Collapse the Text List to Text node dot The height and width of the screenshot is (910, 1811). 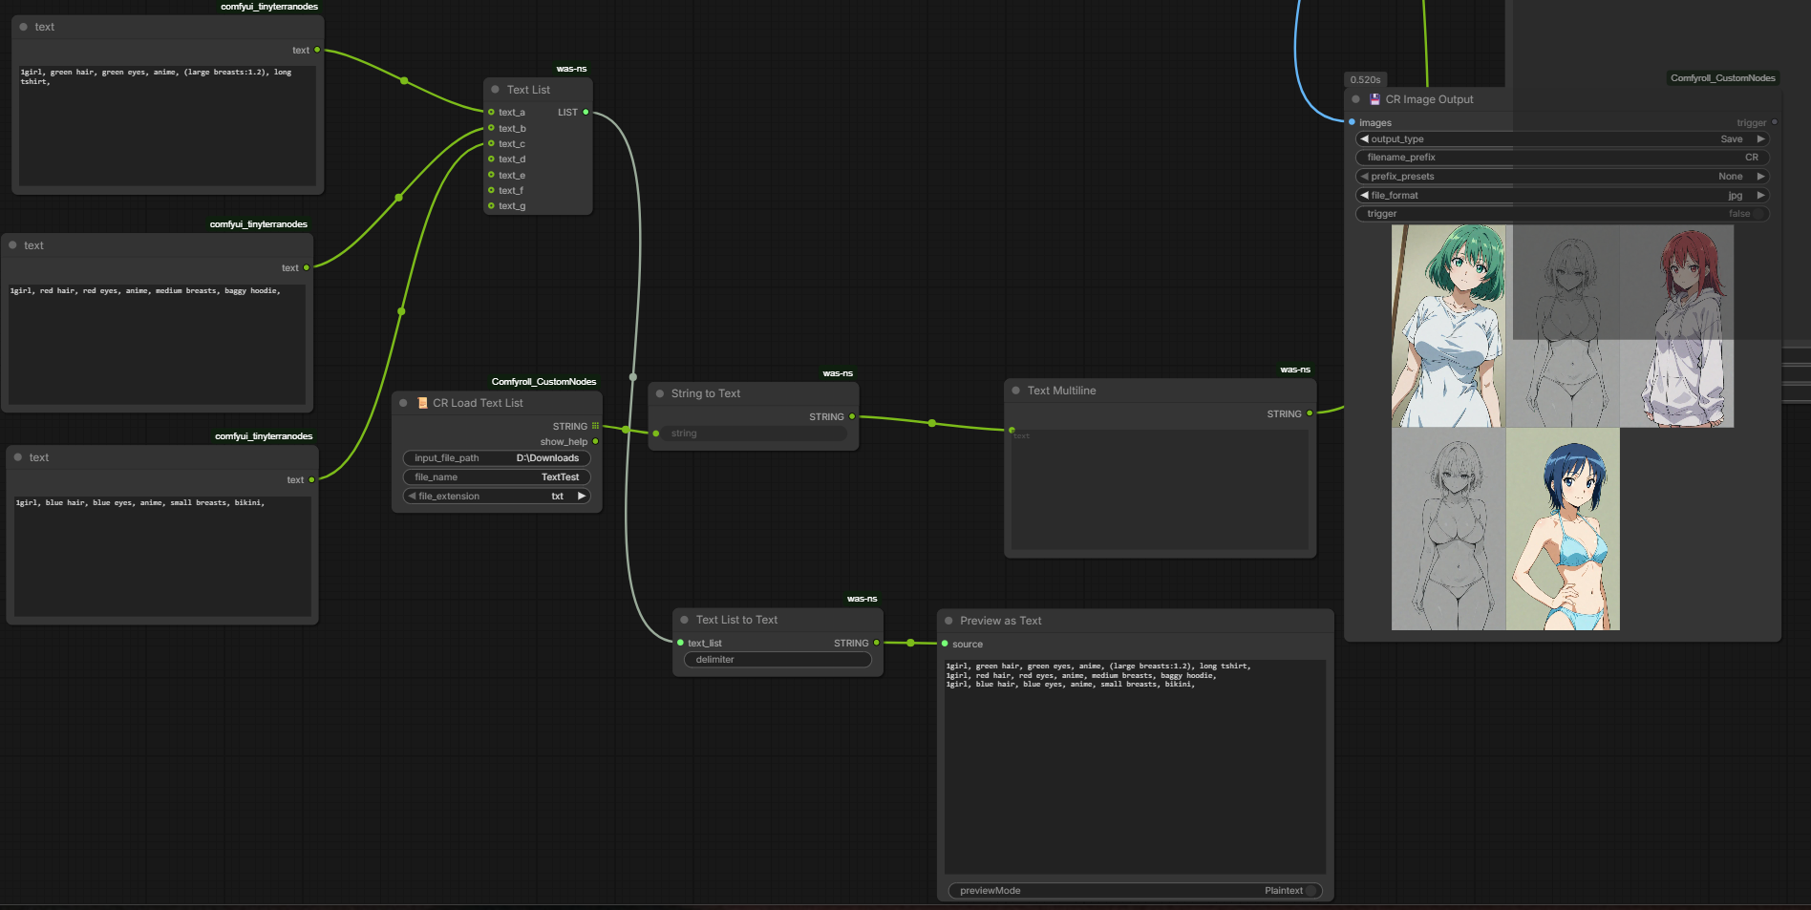pos(684,620)
